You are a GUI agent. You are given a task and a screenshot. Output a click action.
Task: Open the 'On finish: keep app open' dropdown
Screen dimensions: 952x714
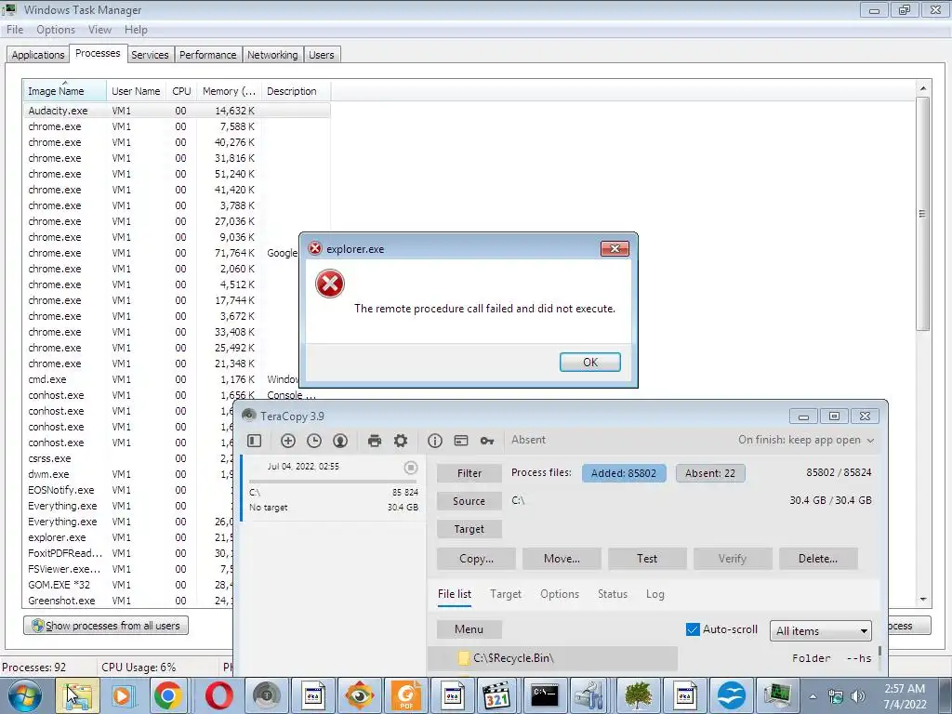806,440
